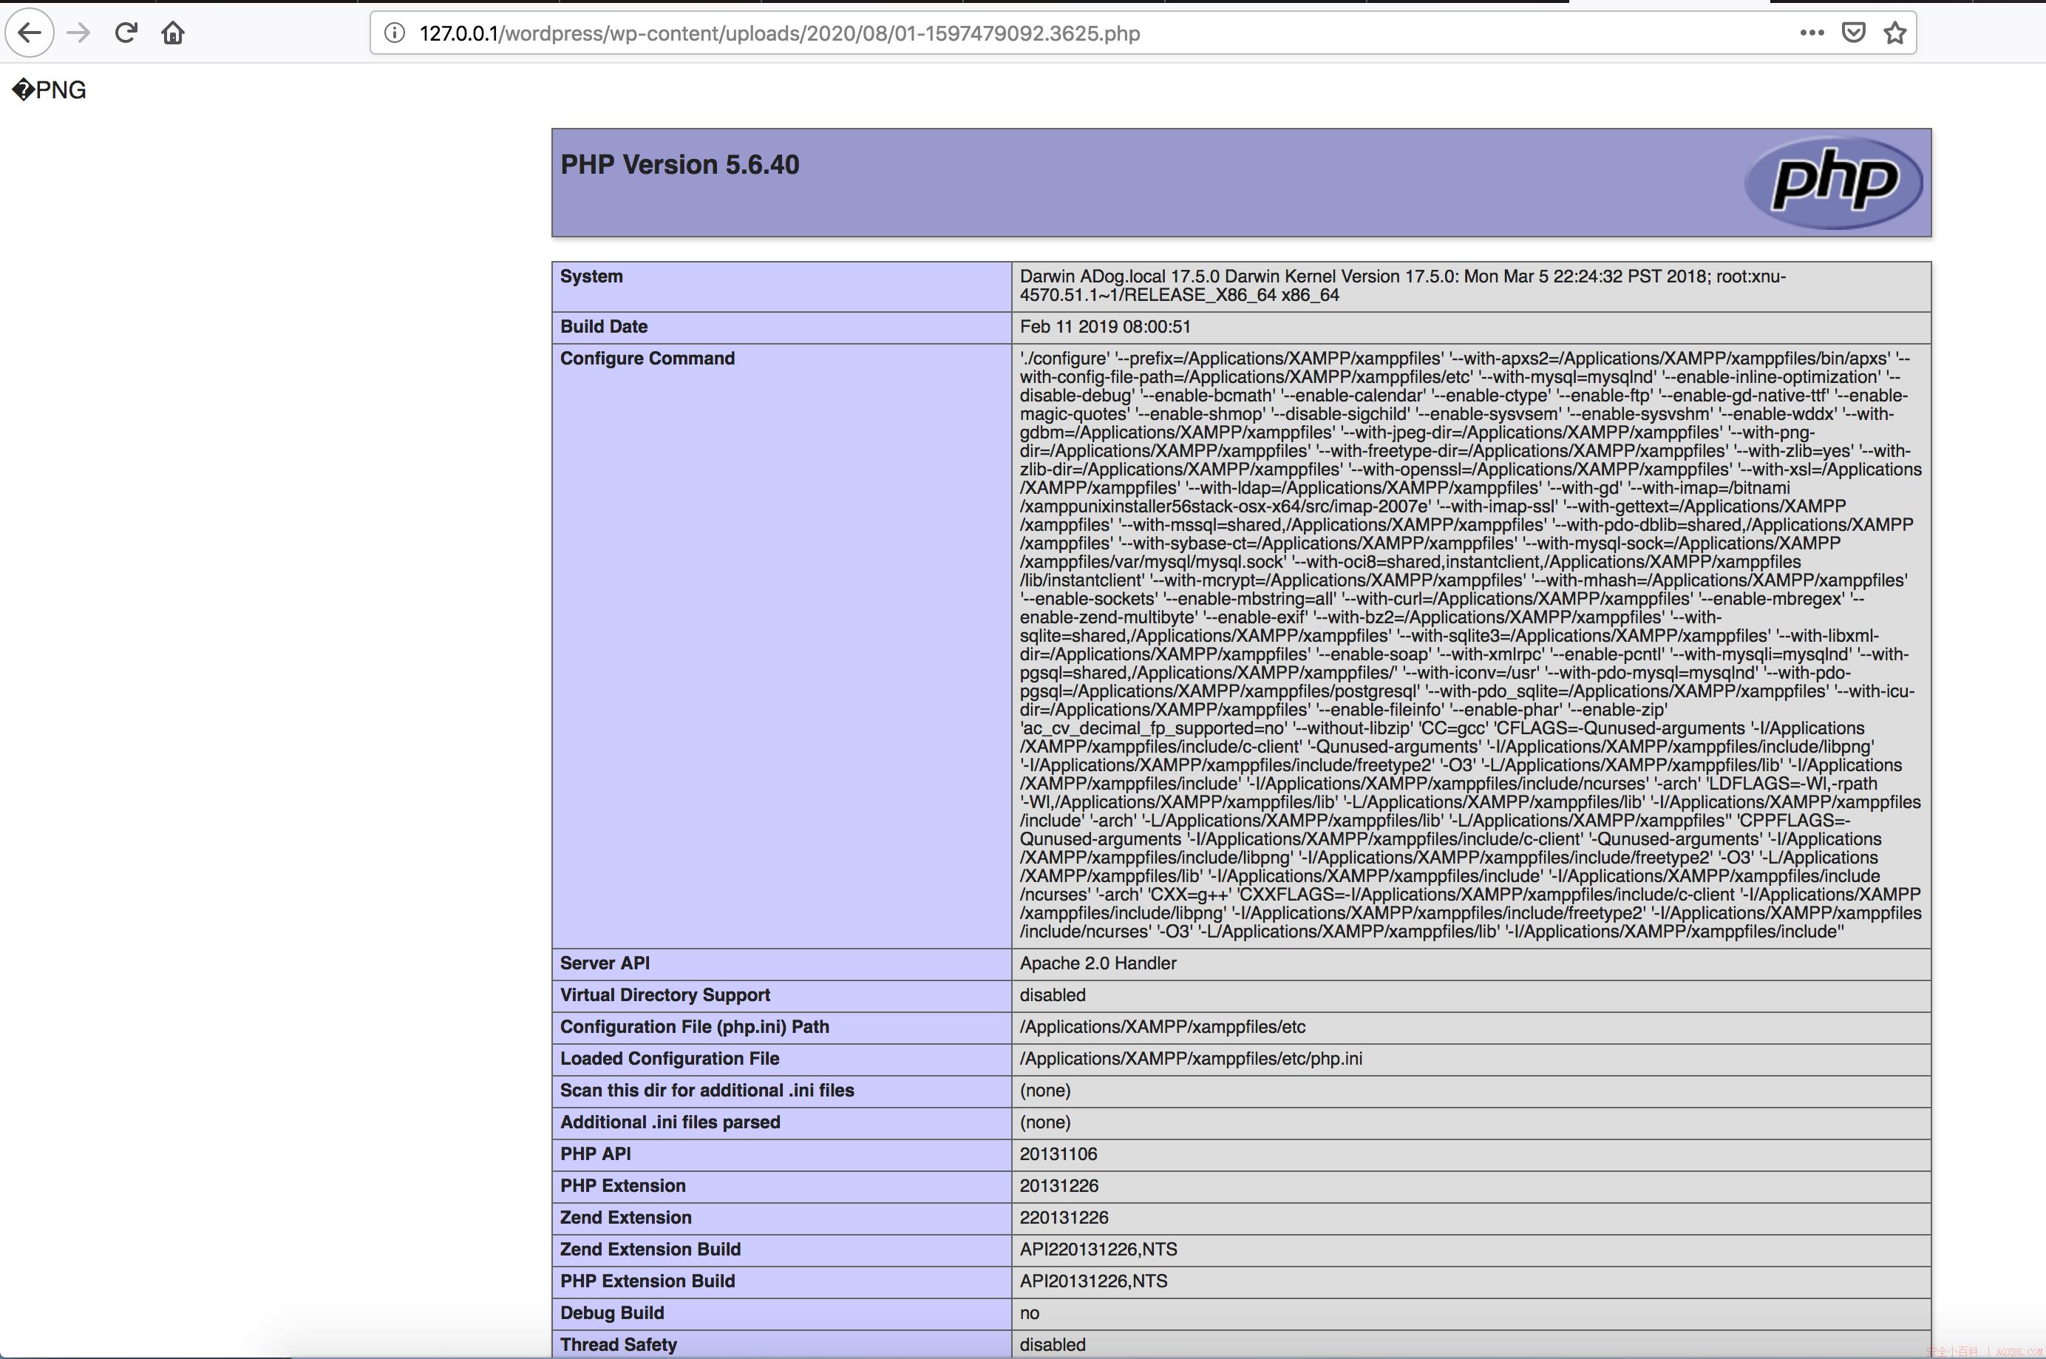
Task: Open the browser home page
Action: 173,33
